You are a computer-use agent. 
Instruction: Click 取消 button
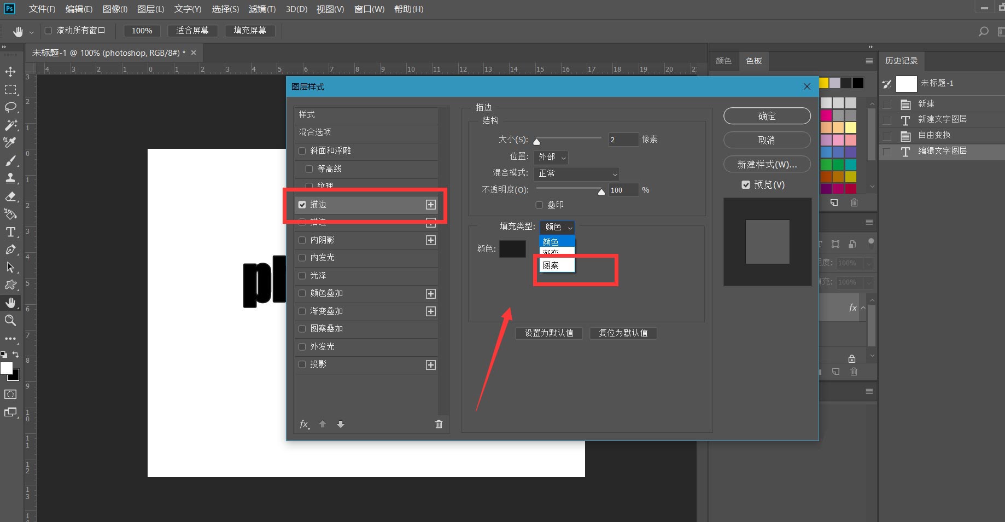pyautogui.click(x=767, y=140)
